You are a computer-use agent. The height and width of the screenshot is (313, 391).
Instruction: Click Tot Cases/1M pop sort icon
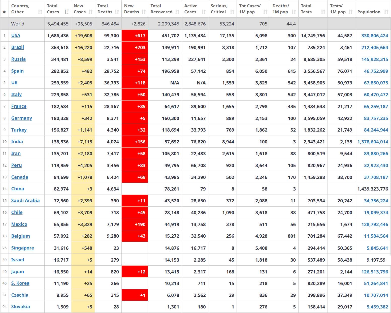click(x=265, y=12)
